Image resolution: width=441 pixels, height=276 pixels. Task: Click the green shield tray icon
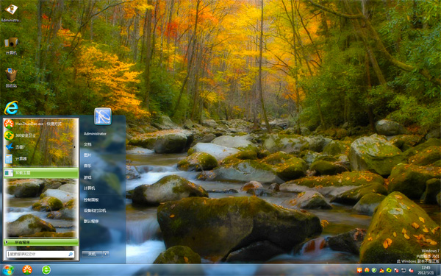tap(374, 270)
